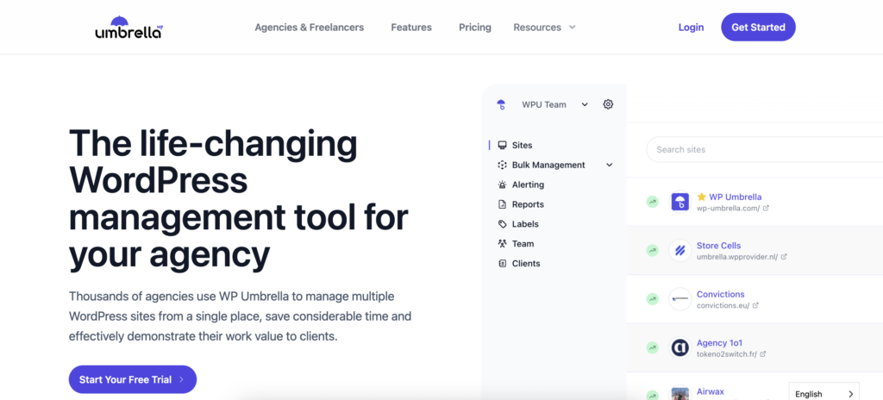883x400 pixels.
Task: Open the settings gear next to WPU Team
Action: pyautogui.click(x=608, y=104)
